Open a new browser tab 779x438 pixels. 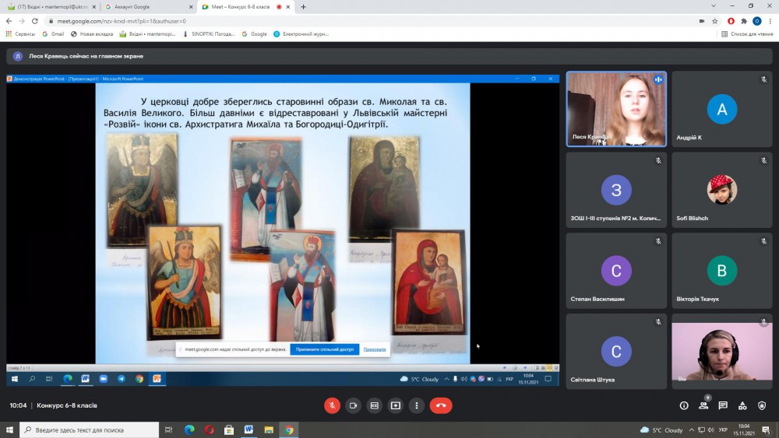303,7
